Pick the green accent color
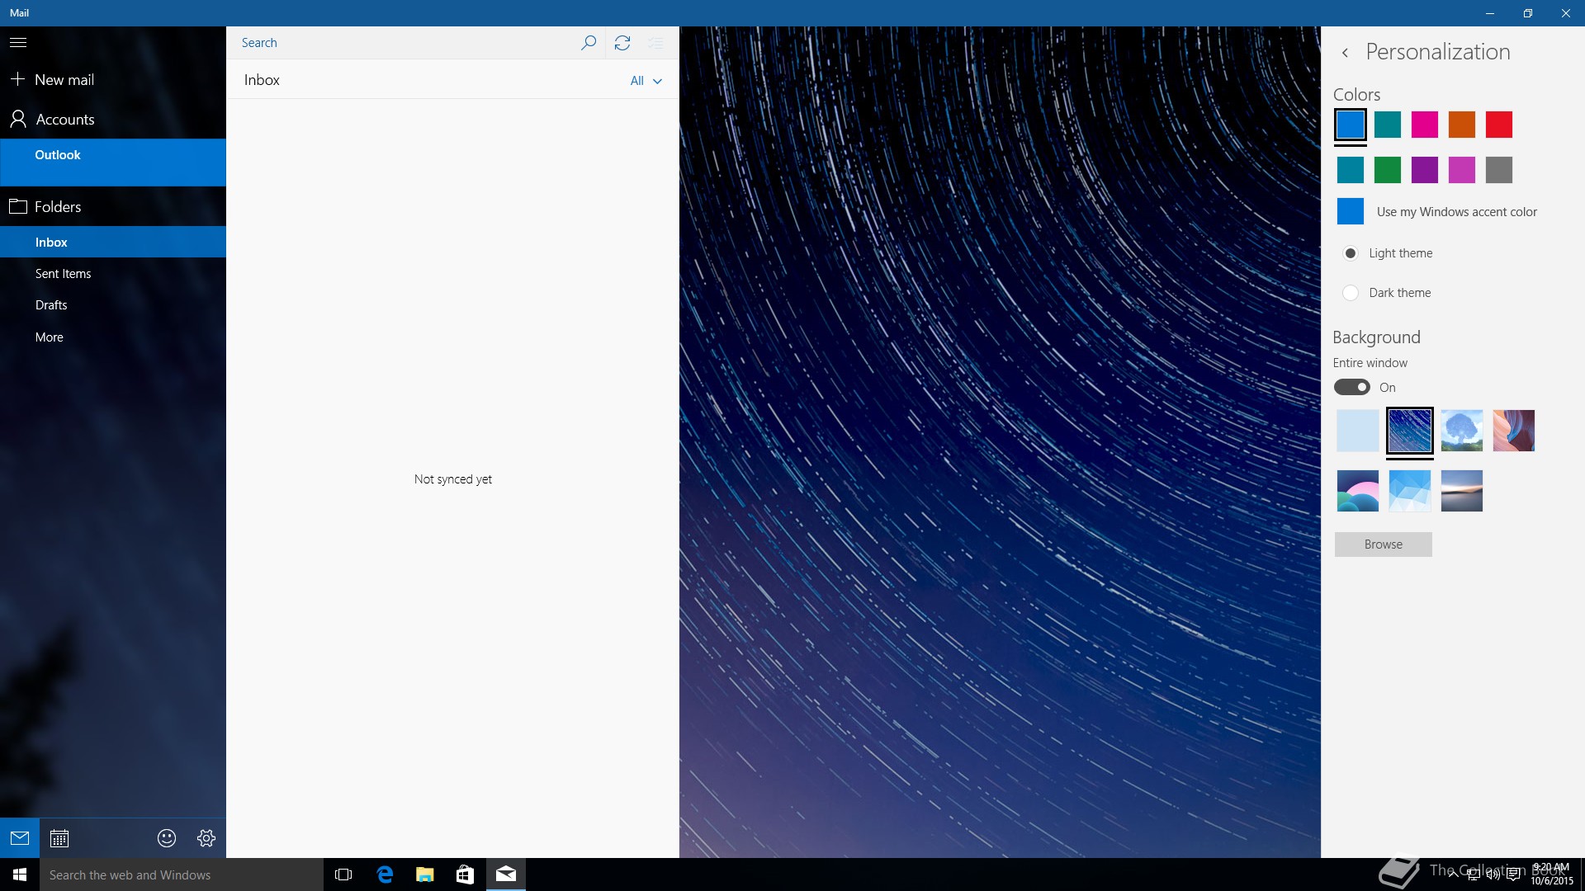This screenshot has height=891, width=1585. (1388, 170)
